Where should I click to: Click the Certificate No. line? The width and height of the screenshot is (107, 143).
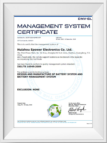point(29,38)
